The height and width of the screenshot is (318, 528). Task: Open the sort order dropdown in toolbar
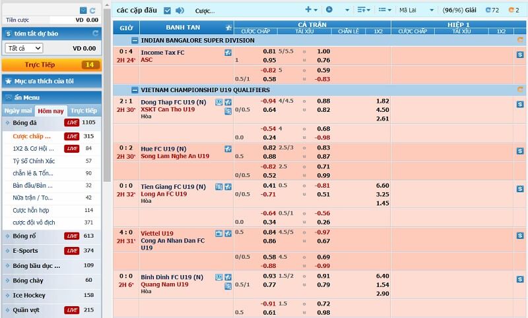[364, 10]
